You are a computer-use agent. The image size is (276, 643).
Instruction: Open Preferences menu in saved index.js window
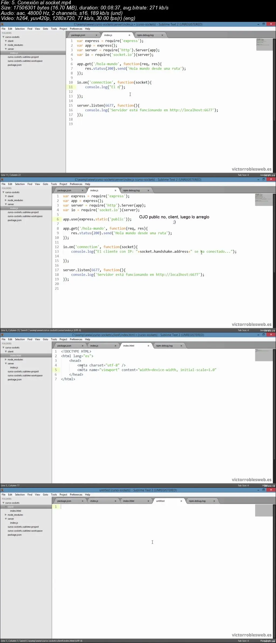coord(76,184)
